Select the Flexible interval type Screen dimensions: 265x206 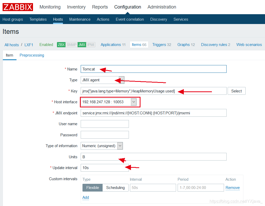tap(93, 188)
